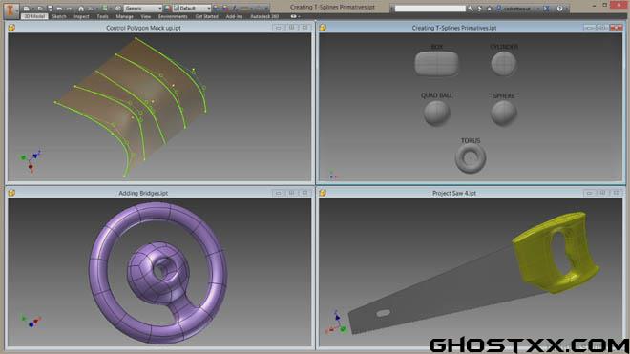Click the appearance sphere icon before Generic dropdown
The width and height of the screenshot is (630, 354).
coord(118,9)
